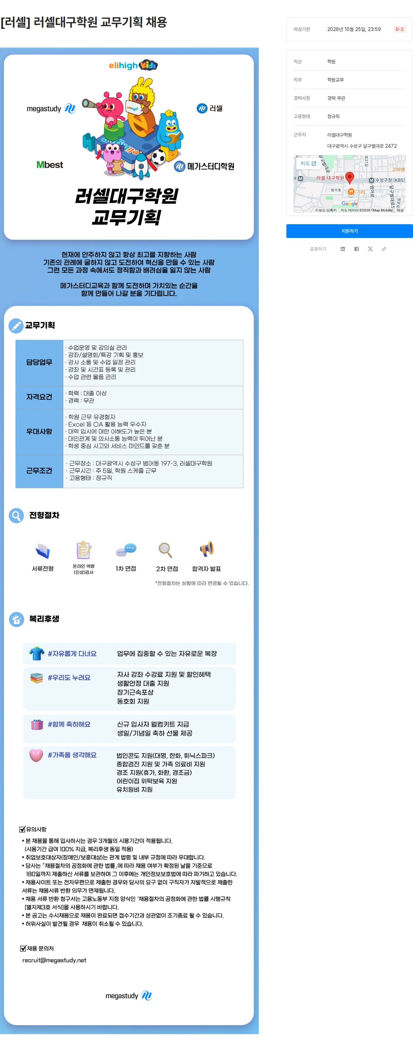This screenshot has width=413, height=1051.
Task: Click the 2차 면접 magnifying glass icon
Action: pos(166,550)
